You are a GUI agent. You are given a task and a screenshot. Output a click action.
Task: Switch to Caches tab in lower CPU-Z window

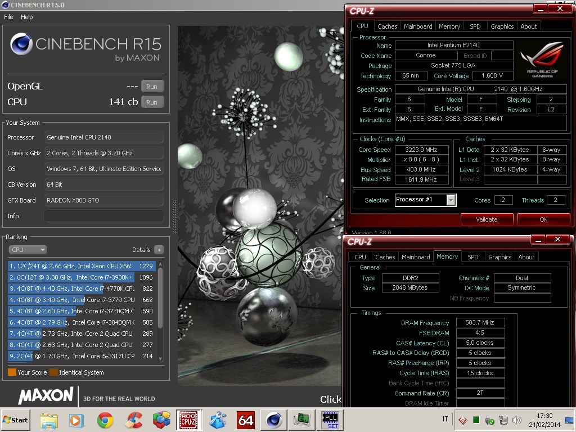point(385,257)
